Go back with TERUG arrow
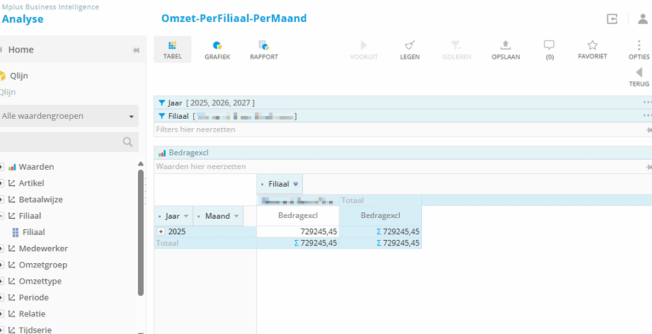 (x=639, y=77)
